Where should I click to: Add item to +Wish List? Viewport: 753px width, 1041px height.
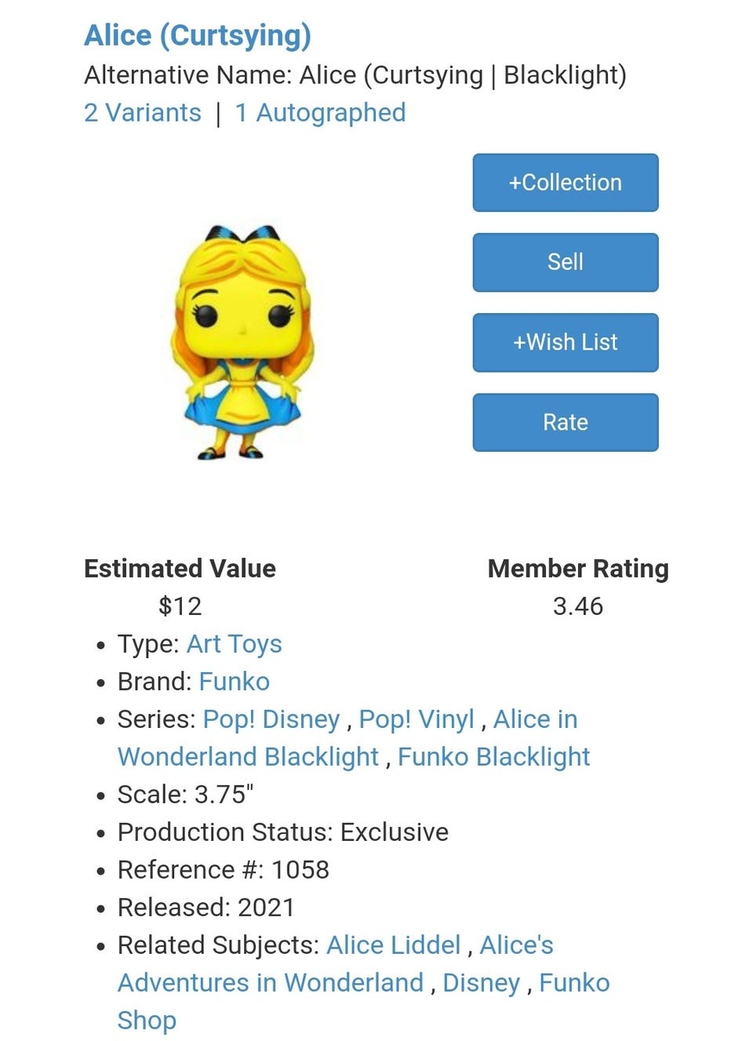[566, 342]
